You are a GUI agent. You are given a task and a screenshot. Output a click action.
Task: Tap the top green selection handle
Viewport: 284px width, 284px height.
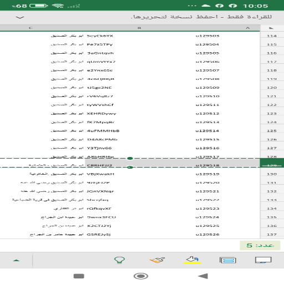(130, 158)
